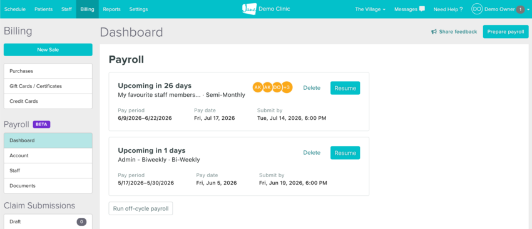Click the notification badge showing 1
The width and height of the screenshot is (532, 229).
[x=520, y=9]
